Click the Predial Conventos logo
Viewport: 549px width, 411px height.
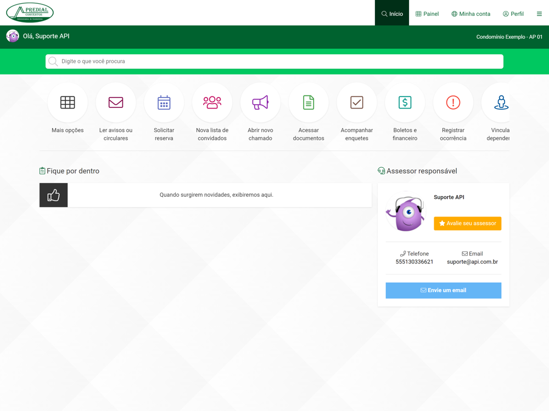tap(30, 13)
